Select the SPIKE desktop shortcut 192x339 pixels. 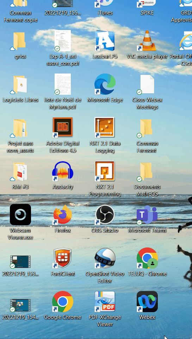pos(147,4)
